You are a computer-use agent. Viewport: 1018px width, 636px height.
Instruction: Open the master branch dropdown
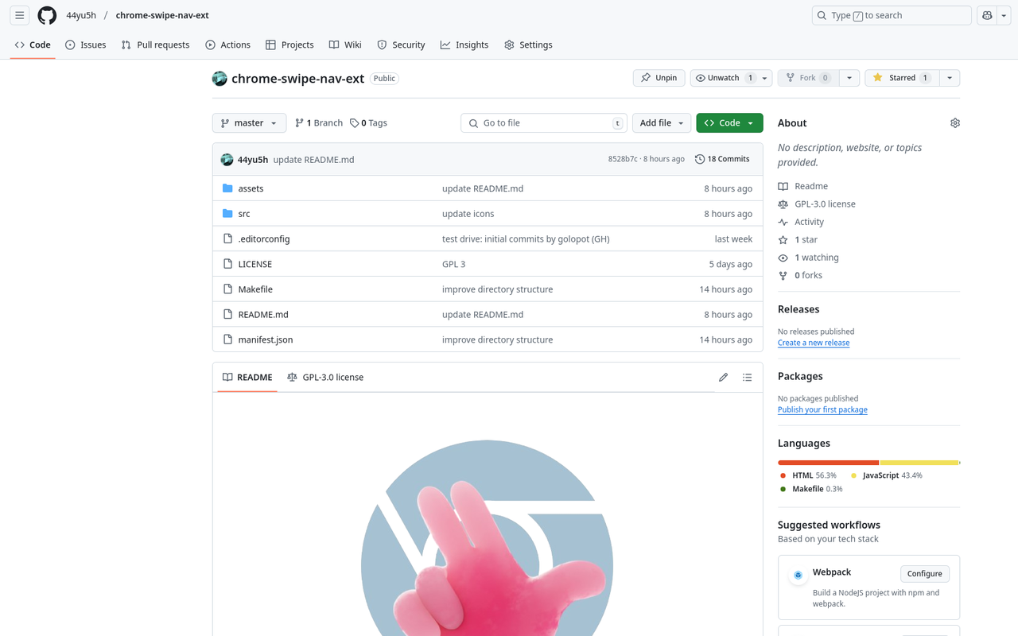point(249,123)
